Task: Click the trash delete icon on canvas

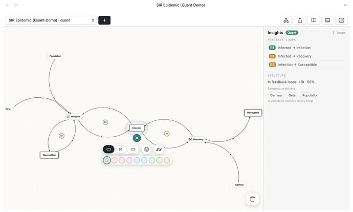Action: coord(252,199)
